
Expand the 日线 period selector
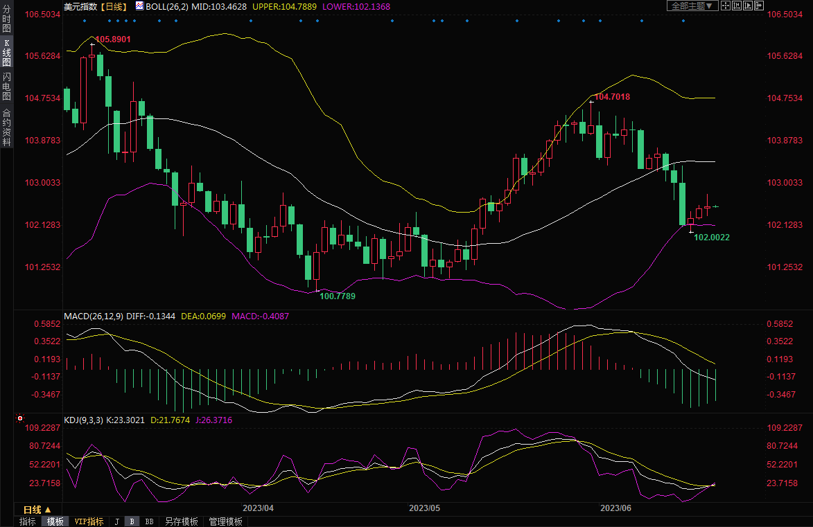37,509
